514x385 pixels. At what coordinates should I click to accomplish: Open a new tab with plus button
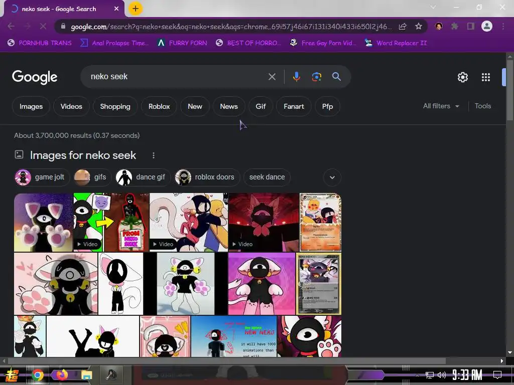click(x=135, y=9)
